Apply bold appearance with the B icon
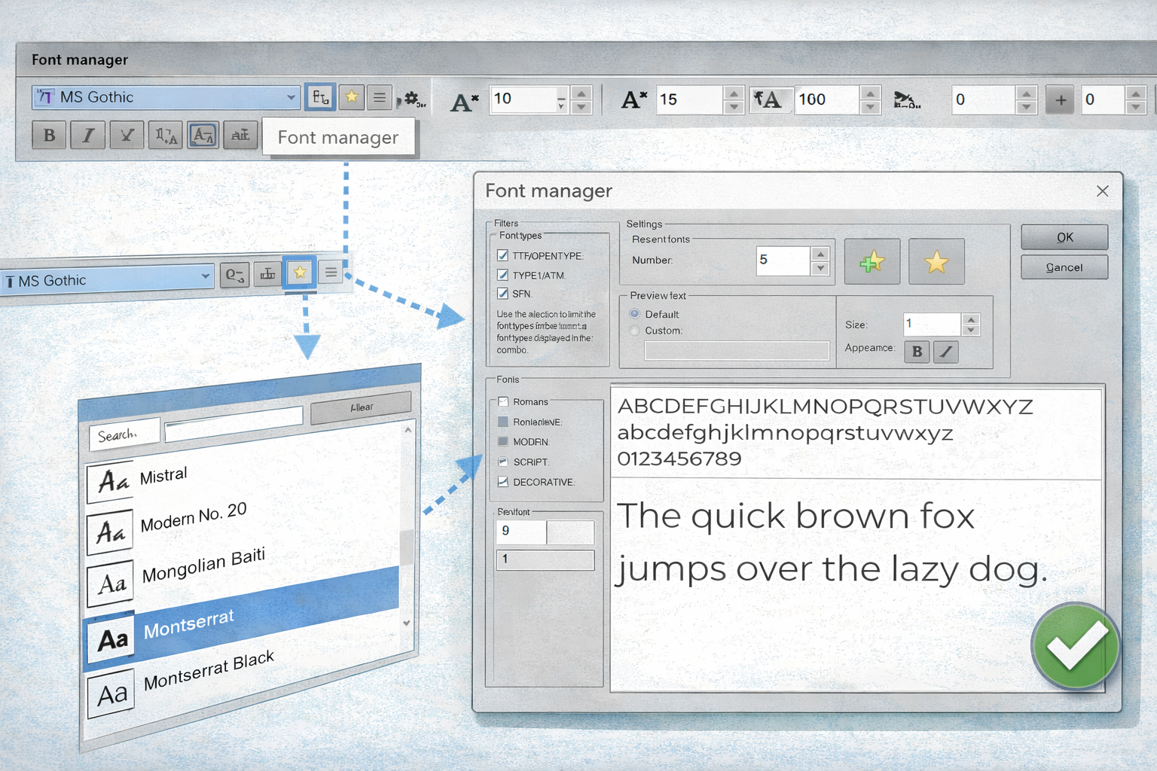 pyautogui.click(x=916, y=352)
